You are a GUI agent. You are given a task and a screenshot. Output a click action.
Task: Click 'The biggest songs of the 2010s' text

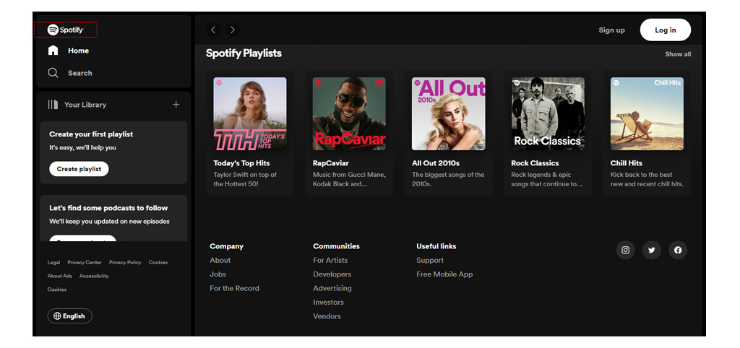point(448,179)
